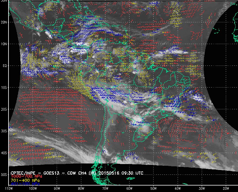Image resolution: width=238 pixels, height=192 pixels.
Task: Click the blue 401-100 hPa legend entry
Action: click(x=25, y=184)
